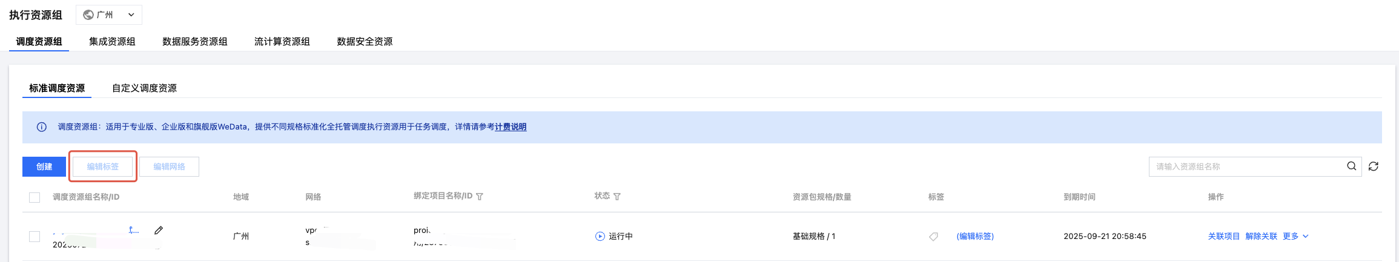1399x262 pixels.
Task: Click the running status play icon
Action: 600,237
